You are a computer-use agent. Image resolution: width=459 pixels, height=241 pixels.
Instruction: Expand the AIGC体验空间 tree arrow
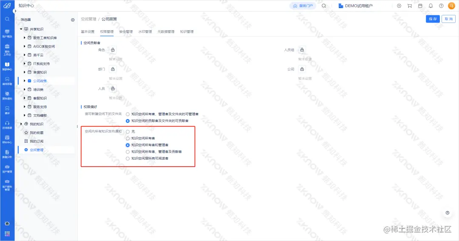tap(25, 46)
